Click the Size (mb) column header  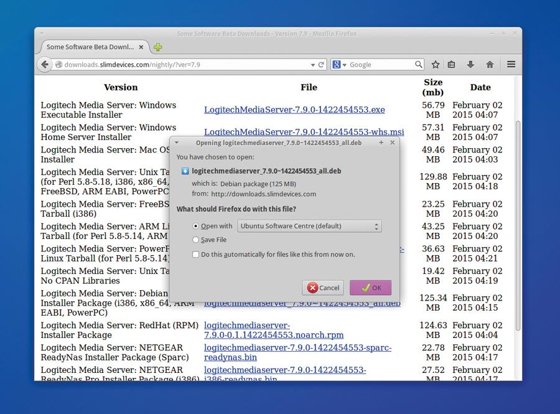[x=433, y=87]
